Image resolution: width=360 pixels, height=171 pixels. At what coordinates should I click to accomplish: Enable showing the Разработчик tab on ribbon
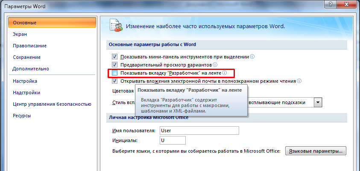point(114,73)
